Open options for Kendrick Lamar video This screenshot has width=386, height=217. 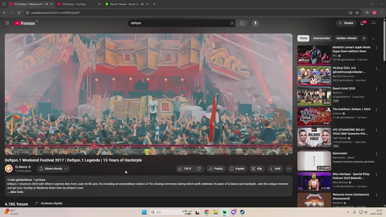point(376,48)
